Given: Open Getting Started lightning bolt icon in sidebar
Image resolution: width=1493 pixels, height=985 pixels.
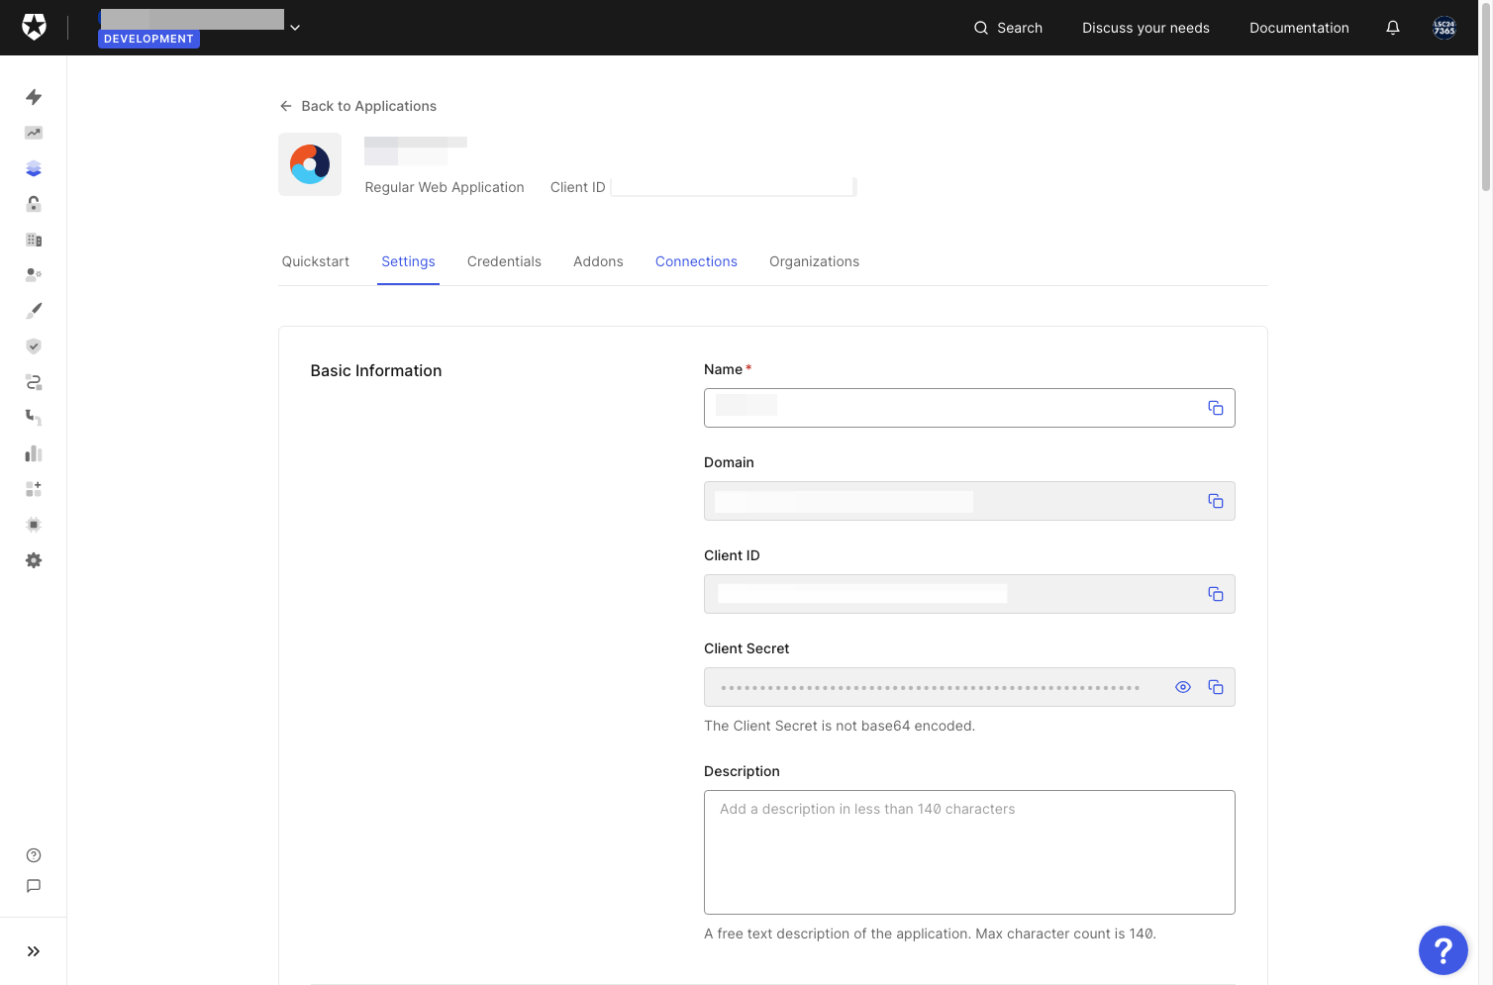Looking at the screenshot, I should (34, 97).
